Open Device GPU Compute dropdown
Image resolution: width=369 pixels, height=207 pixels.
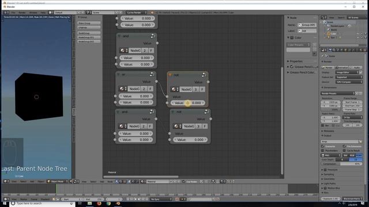point(349,82)
